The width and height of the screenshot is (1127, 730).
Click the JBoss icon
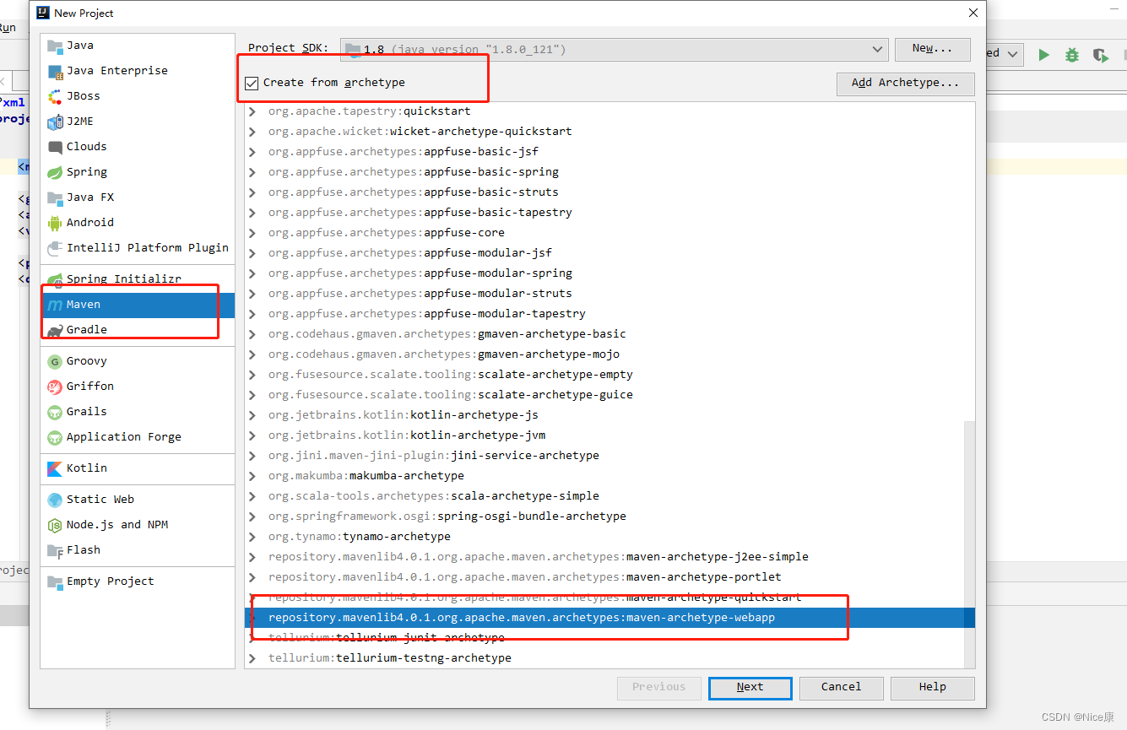[x=55, y=96]
